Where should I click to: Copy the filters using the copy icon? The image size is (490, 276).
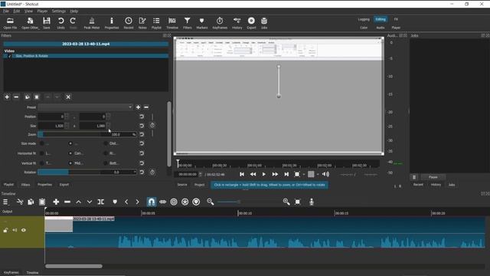[x=28, y=97]
